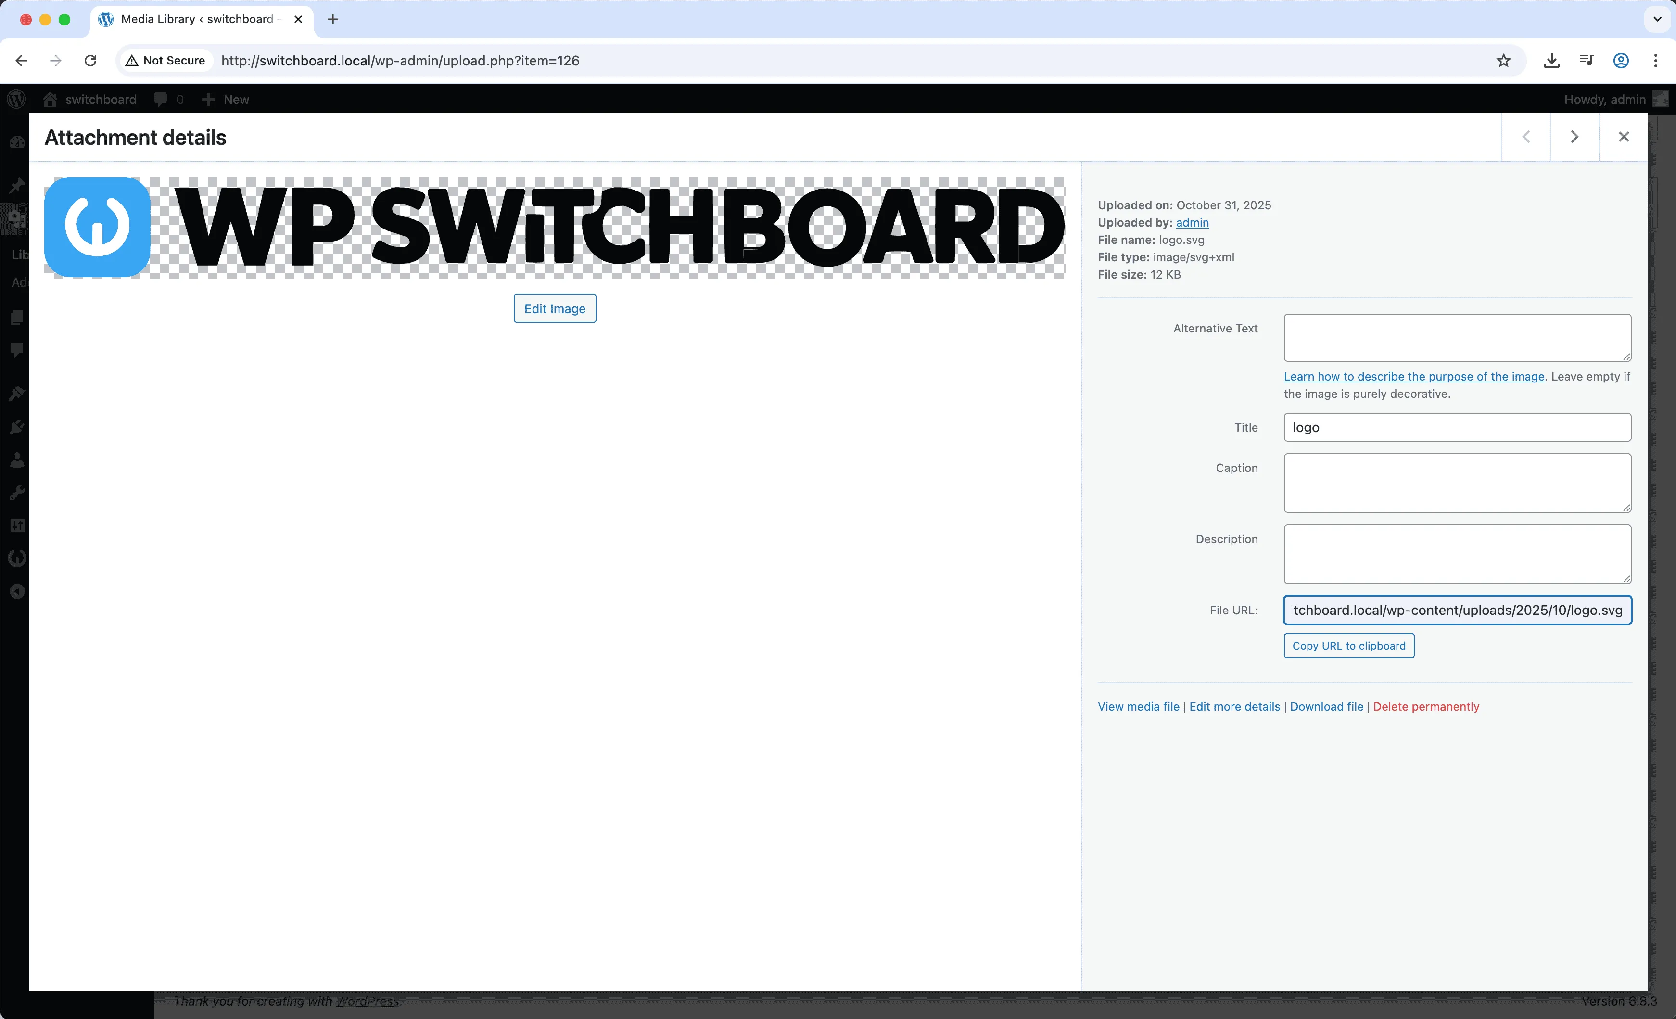The width and height of the screenshot is (1676, 1019).
Task: Collapse the admin menu sidebar
Action: point(17,591)
